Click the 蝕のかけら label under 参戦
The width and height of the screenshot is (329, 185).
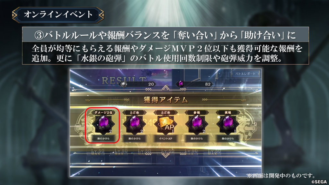(197, 139)
